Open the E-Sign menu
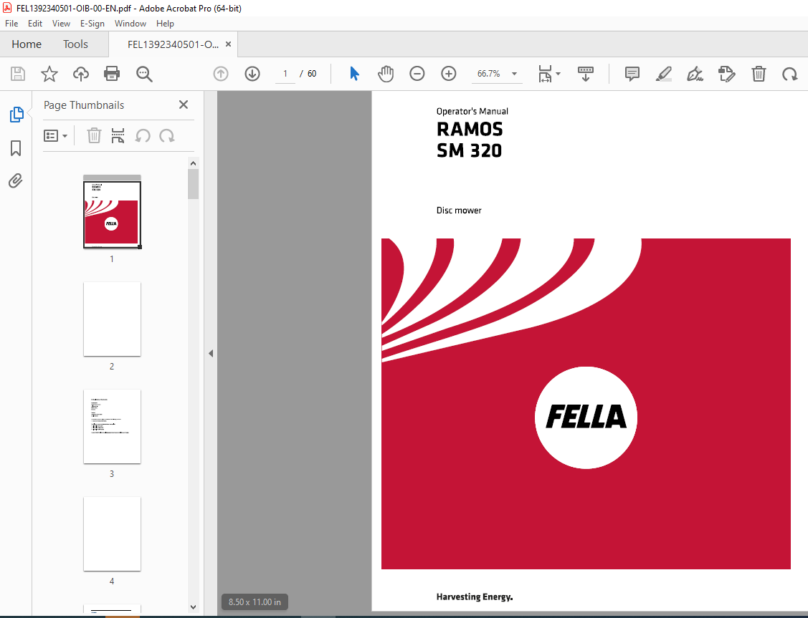 click(x=92, y=24)
